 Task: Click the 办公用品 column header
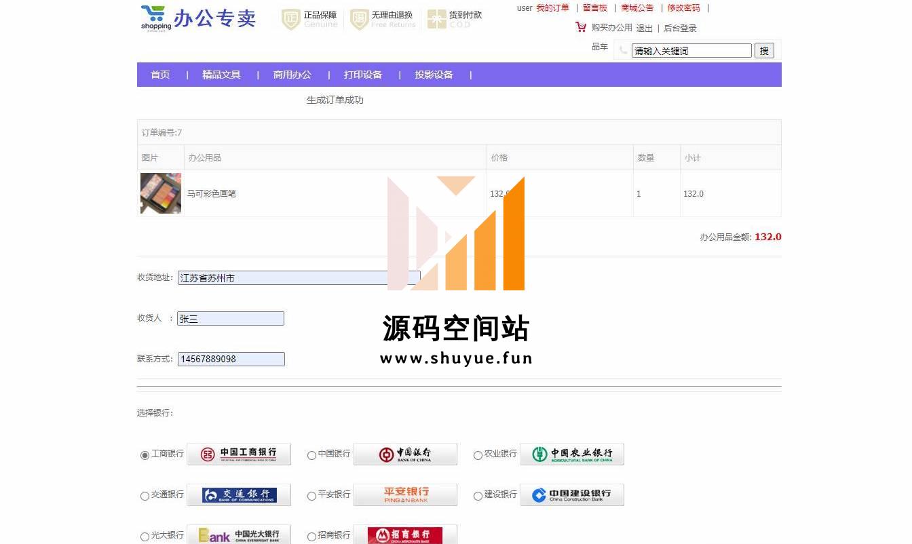[x=204, y=158]
